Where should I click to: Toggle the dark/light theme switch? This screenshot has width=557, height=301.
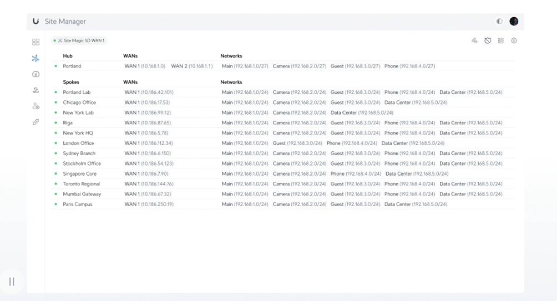(499, 22)
